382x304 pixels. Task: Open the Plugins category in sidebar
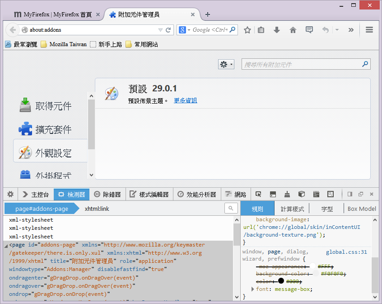click(x=46, y=175)
